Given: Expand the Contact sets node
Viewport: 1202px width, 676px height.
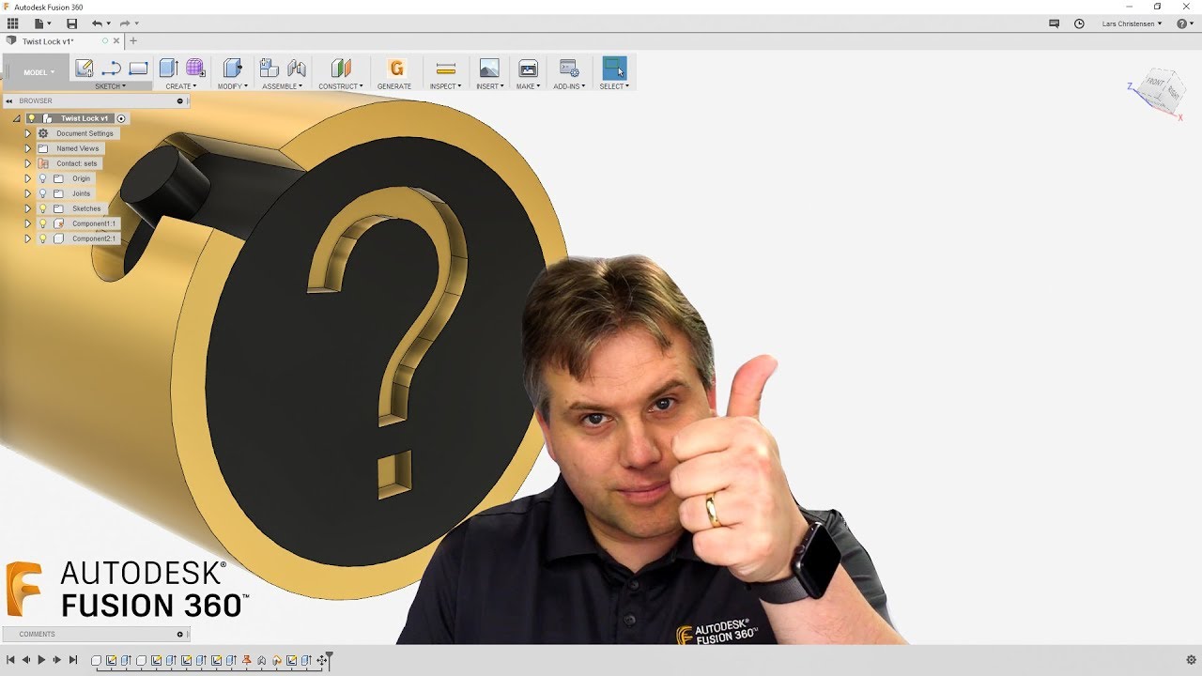Looking at the screenshot, I should (28, 163).
